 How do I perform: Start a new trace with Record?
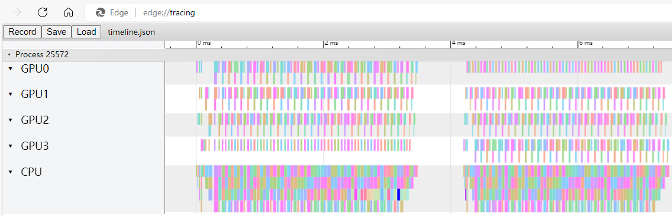tap(22, 32)
